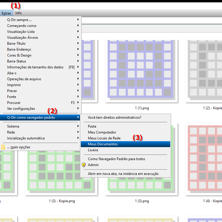Select 'Meus Locais de Rede' entry
The width and height of the screenshot is (222, 222).
click(x=126, y=138)
